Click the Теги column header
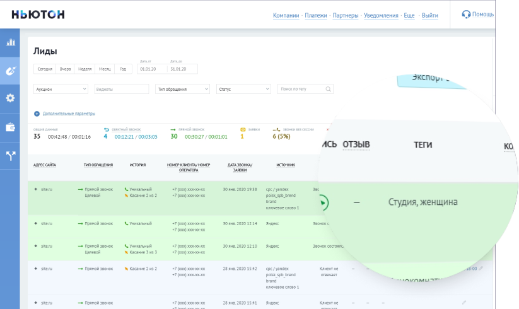 click(x=423, y=145)
